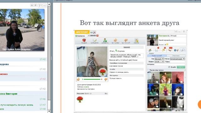
Task: Open the 50005 main profile photo
Action: tap(92, 62)
